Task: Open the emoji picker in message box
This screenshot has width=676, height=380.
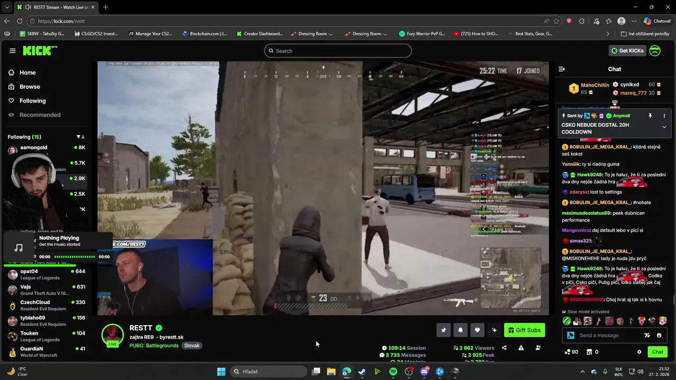Action: tap(659, 335)
